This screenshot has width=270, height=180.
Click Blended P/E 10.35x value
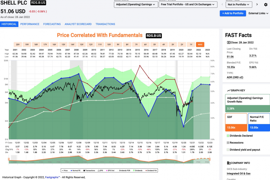[x=231, y=67]
